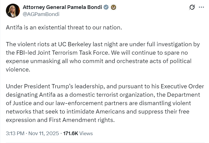Image resolution: width=209 pixels, height=143 pixels.
Task: Click the words "UC Berkeley" in the post
Action: click(72, 44)
